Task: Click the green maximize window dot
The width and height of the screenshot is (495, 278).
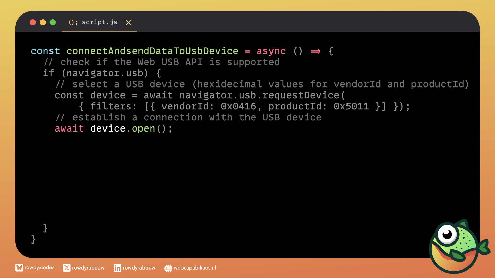Action: 53,23
